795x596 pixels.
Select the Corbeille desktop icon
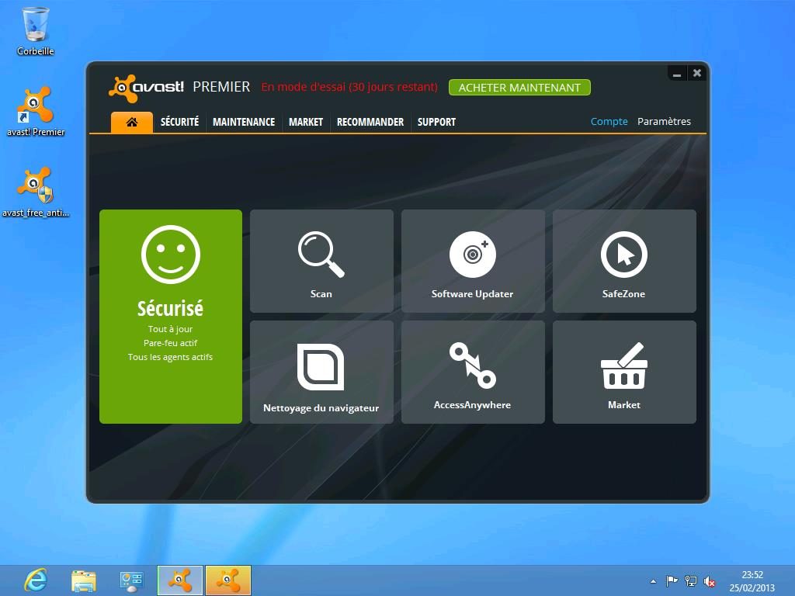(36, 31)
